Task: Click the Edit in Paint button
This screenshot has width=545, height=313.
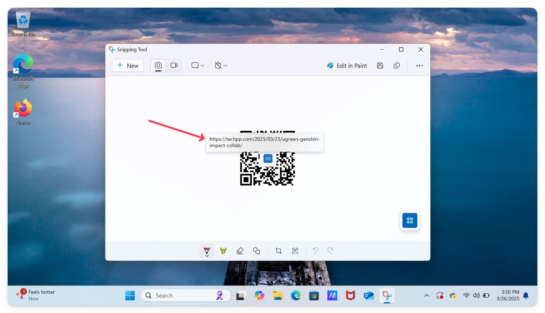Action: click(x=347, y=65)
